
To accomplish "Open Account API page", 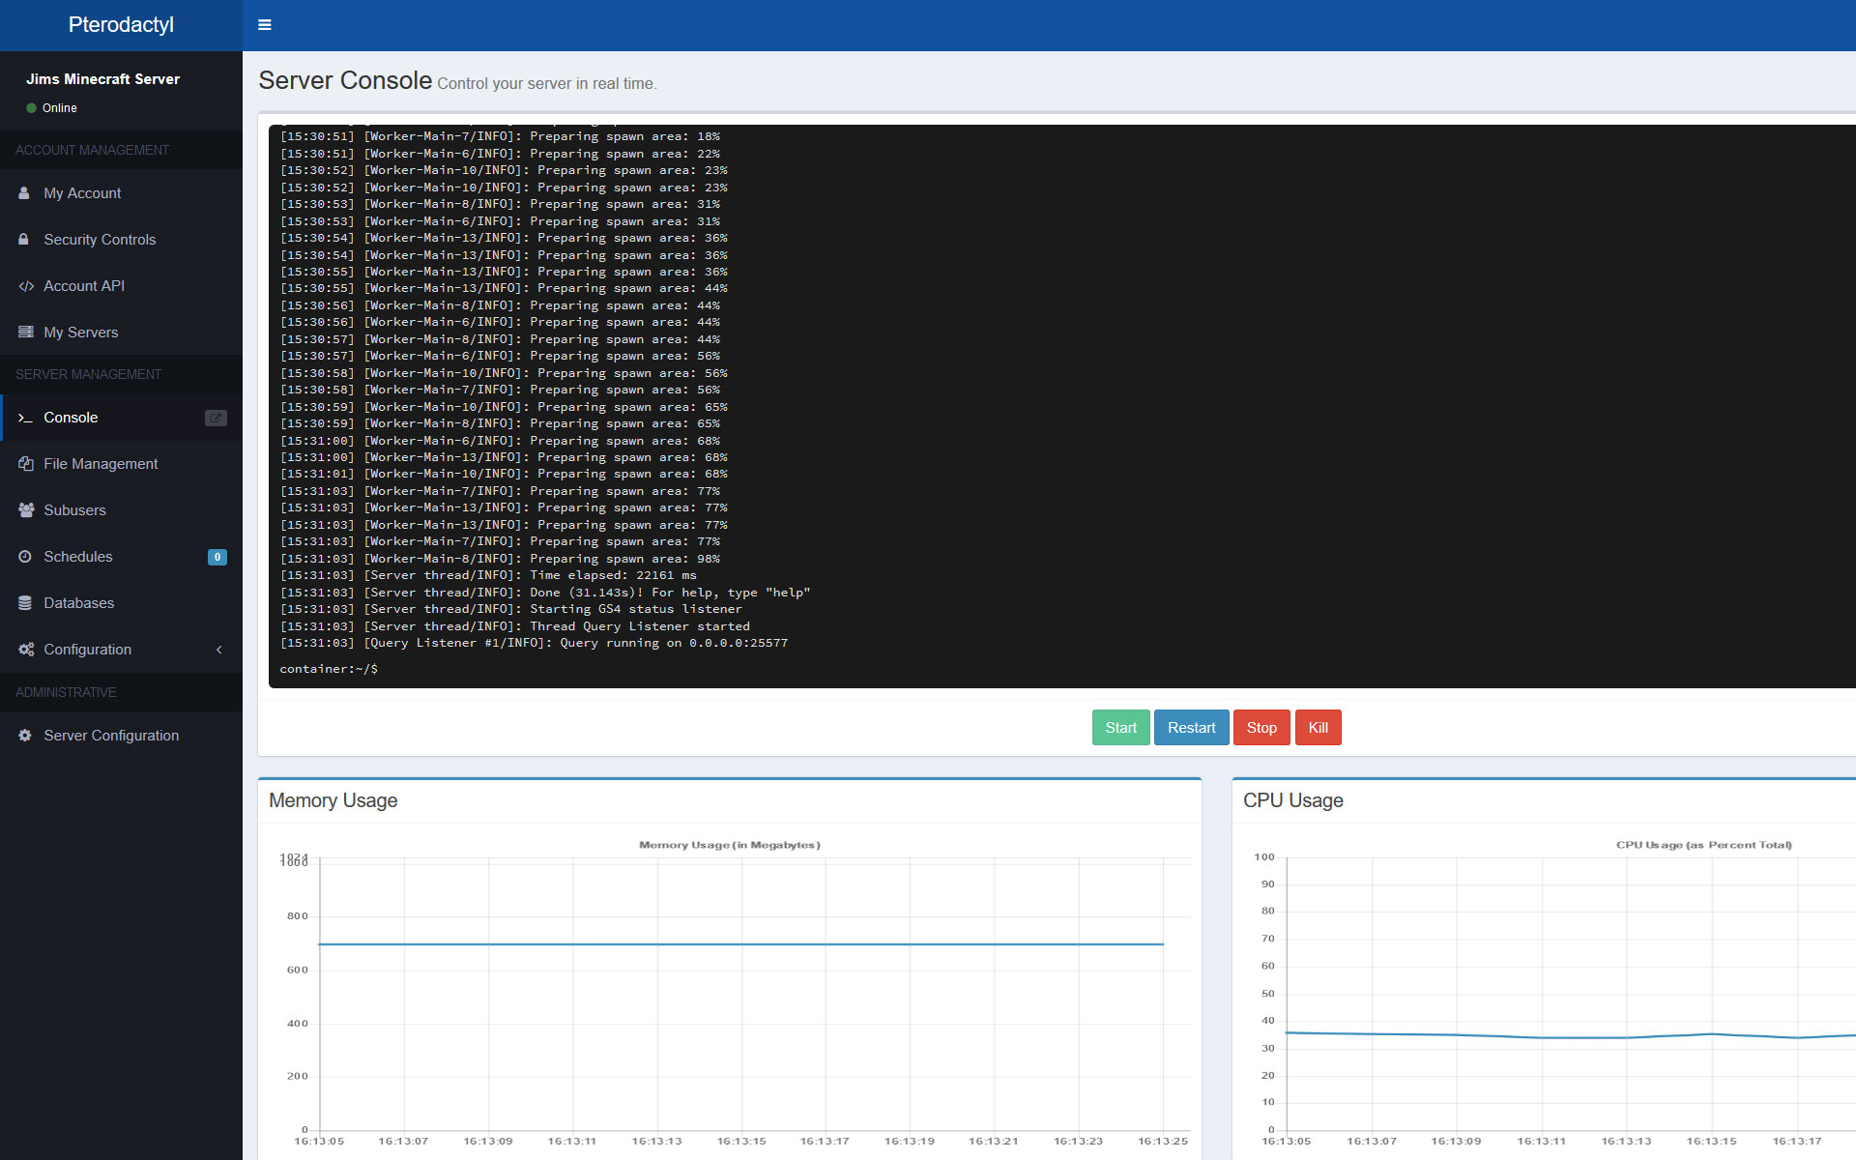I will coord(121,286).
